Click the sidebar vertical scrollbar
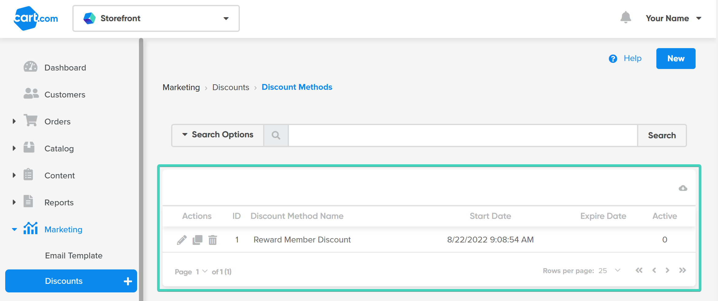This screenshot has height=301, width=718. click(x=141, y=170)
